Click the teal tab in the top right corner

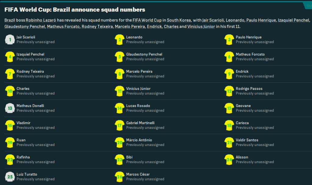(308, 5)
